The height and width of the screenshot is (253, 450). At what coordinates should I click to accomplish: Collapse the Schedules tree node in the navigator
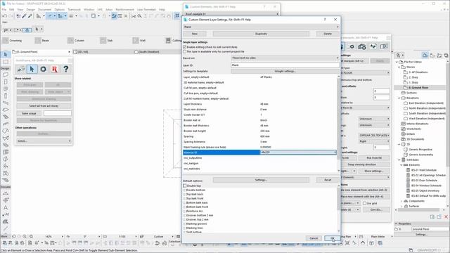tap(399, 160)
